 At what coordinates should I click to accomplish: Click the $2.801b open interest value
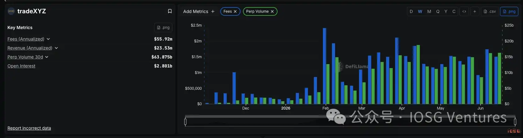pyautogui.click(x=163, y=66)
